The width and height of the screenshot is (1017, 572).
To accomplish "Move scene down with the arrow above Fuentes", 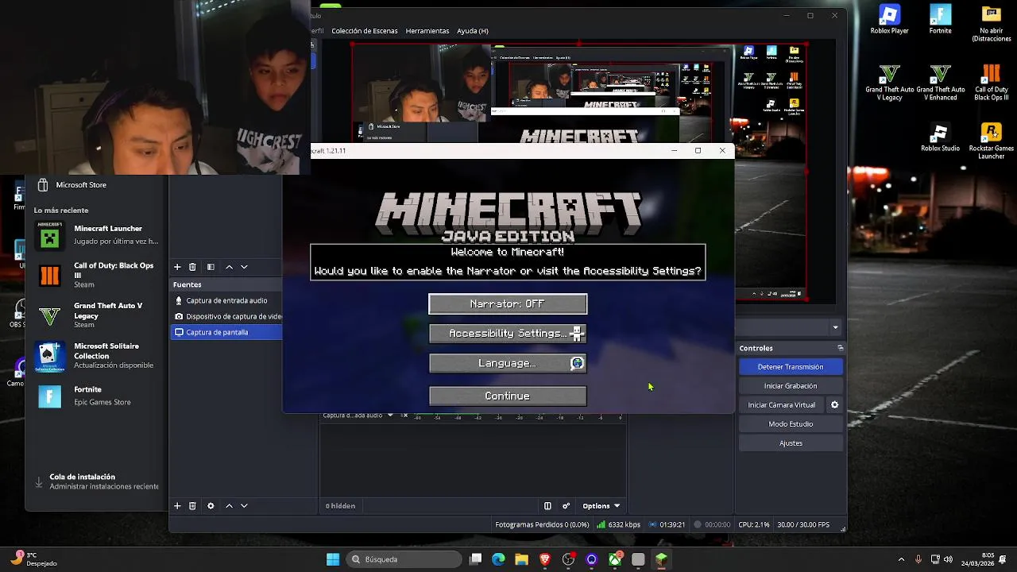I will 244,267.
